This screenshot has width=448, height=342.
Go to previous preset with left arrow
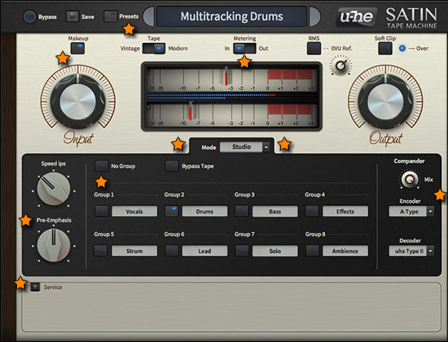[x=149, y=17]
